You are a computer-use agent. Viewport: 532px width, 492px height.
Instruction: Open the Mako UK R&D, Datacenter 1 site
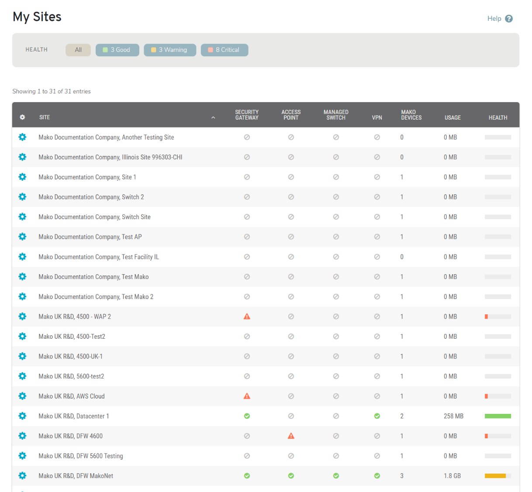tap(73, 416)
